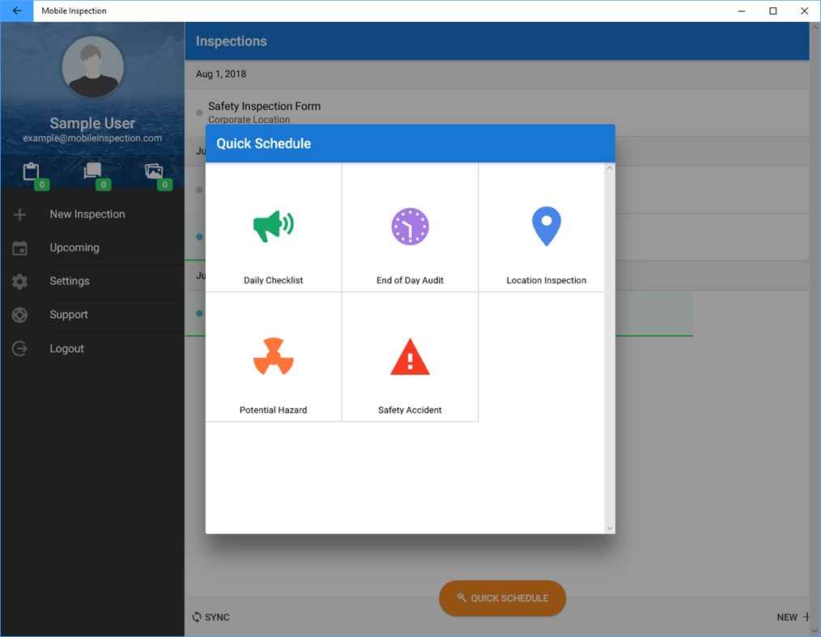This screenshot has width=821, height=637.
Task: Click the Sample User profile picture
Action: pos(92,67)
